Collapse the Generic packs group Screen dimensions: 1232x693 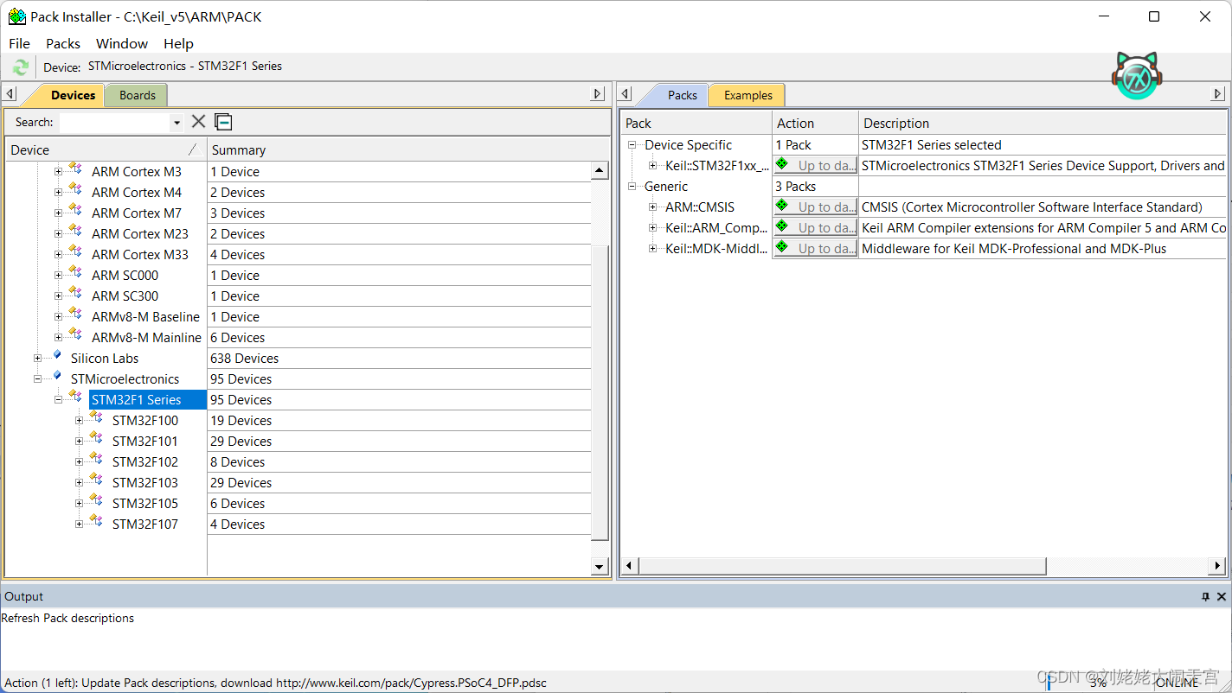pos(632,187)
